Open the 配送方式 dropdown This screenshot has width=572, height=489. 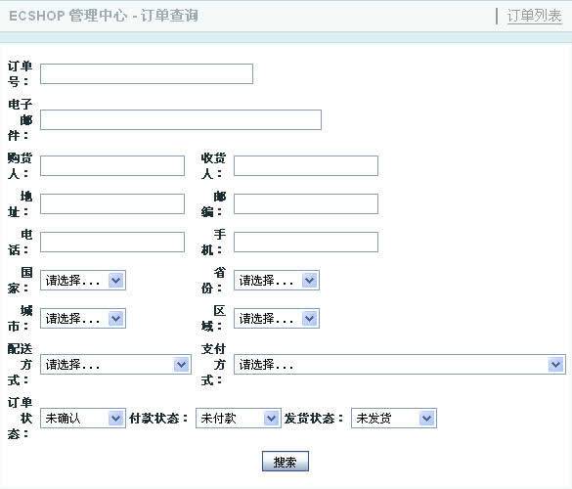tap(115, 364)
